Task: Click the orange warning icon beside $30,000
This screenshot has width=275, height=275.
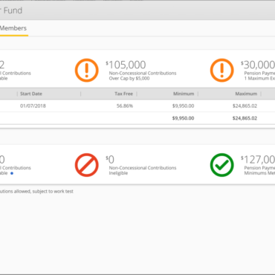Action: pyautogui.click(x=222, y=71)
